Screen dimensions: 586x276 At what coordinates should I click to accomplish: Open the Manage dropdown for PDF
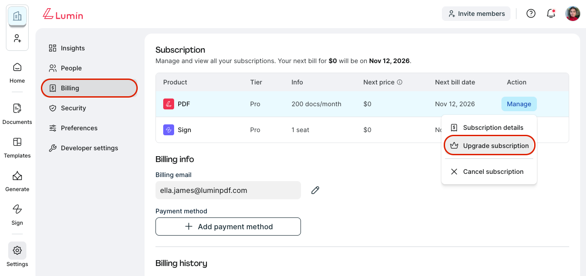click(x=519, y=104)
